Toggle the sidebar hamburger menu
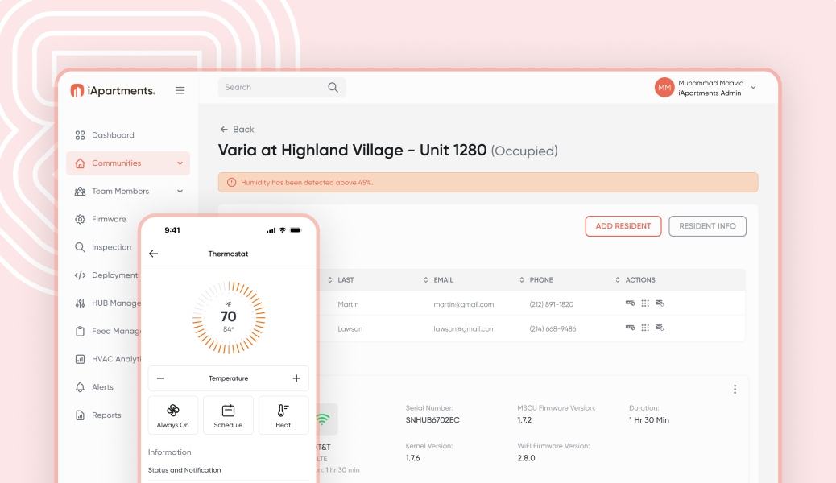The height and width of the screenshot is (483, 836). pyautogui.click(x=180, y=91)
